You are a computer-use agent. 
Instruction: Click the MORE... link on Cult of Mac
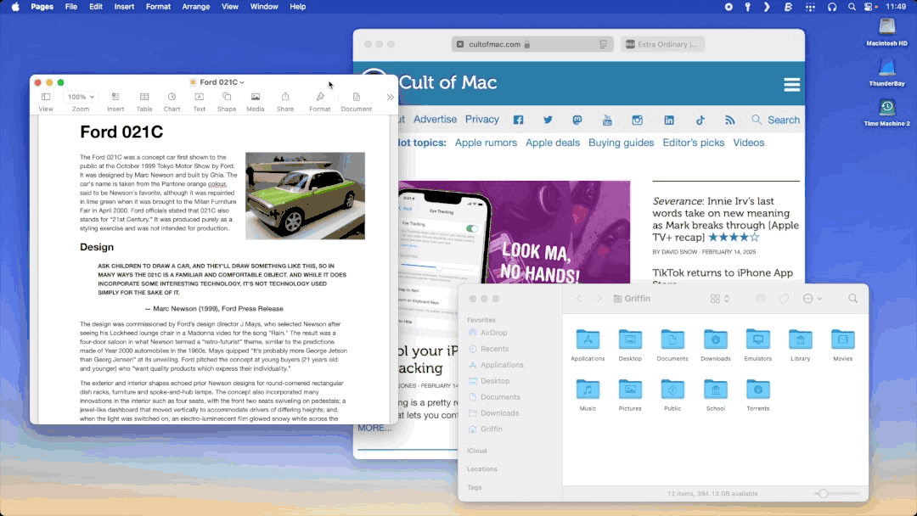coord(374,428)
